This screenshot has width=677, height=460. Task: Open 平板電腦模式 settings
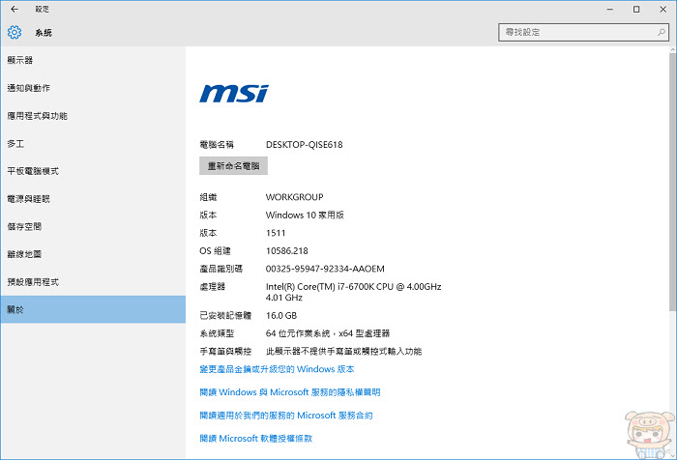93,171
